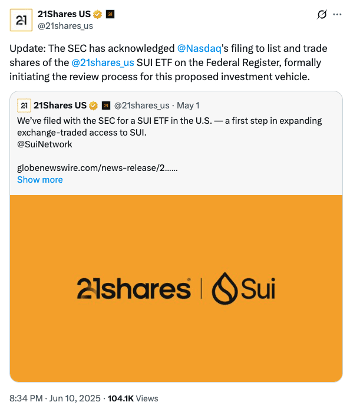This screenshot has height=412, width=350.
Task: Click verified badge in the quoted tweet
Action: (x=93, y=106)
